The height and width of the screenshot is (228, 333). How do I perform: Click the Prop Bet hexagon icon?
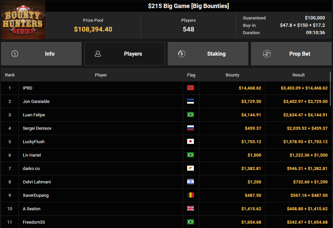[267, 54]
